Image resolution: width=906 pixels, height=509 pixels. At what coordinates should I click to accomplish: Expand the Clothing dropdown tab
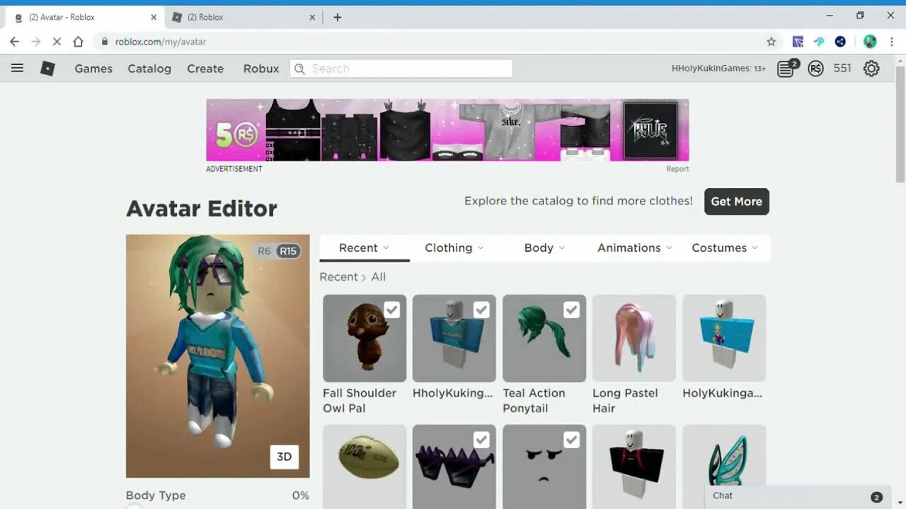[x=454, y=247]
